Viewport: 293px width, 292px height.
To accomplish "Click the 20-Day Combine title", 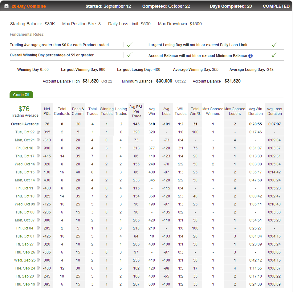I will pos(29,6).
